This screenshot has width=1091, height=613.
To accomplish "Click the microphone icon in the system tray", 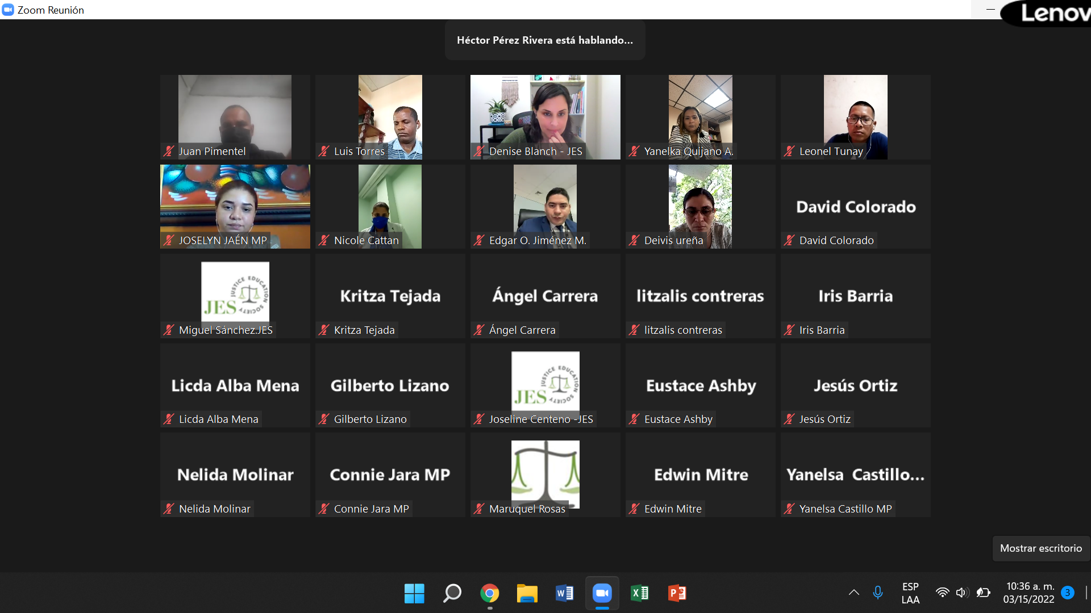I will pos(878,593).
